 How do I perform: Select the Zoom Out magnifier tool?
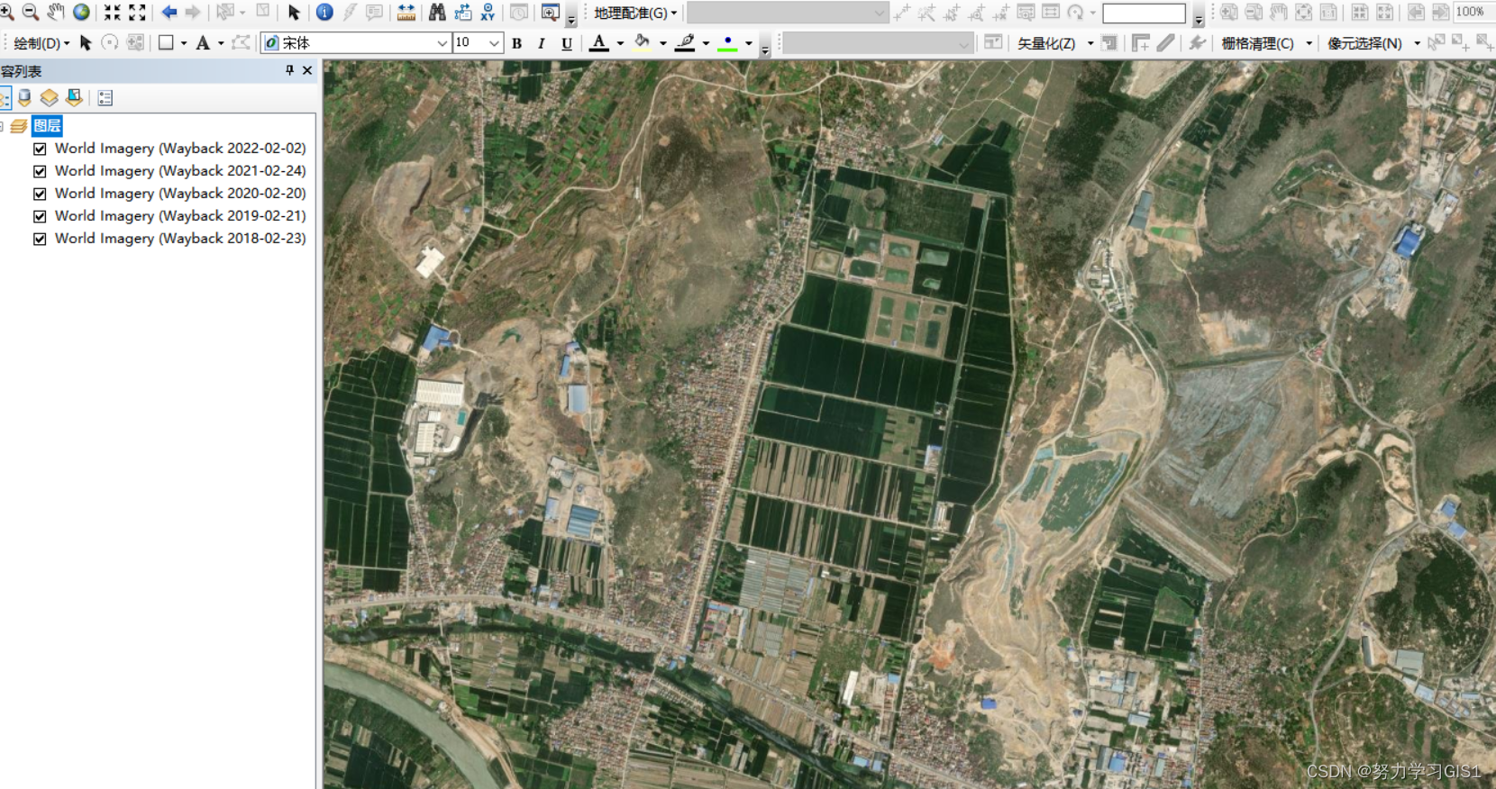(x=31, y=12)
